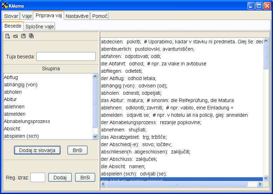Open the Pomoč tab

100,16
